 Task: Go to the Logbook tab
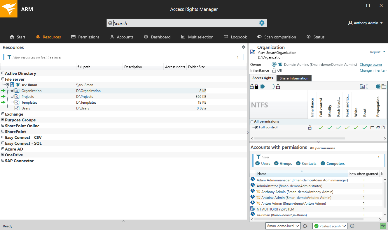click(x=235, y=37)
